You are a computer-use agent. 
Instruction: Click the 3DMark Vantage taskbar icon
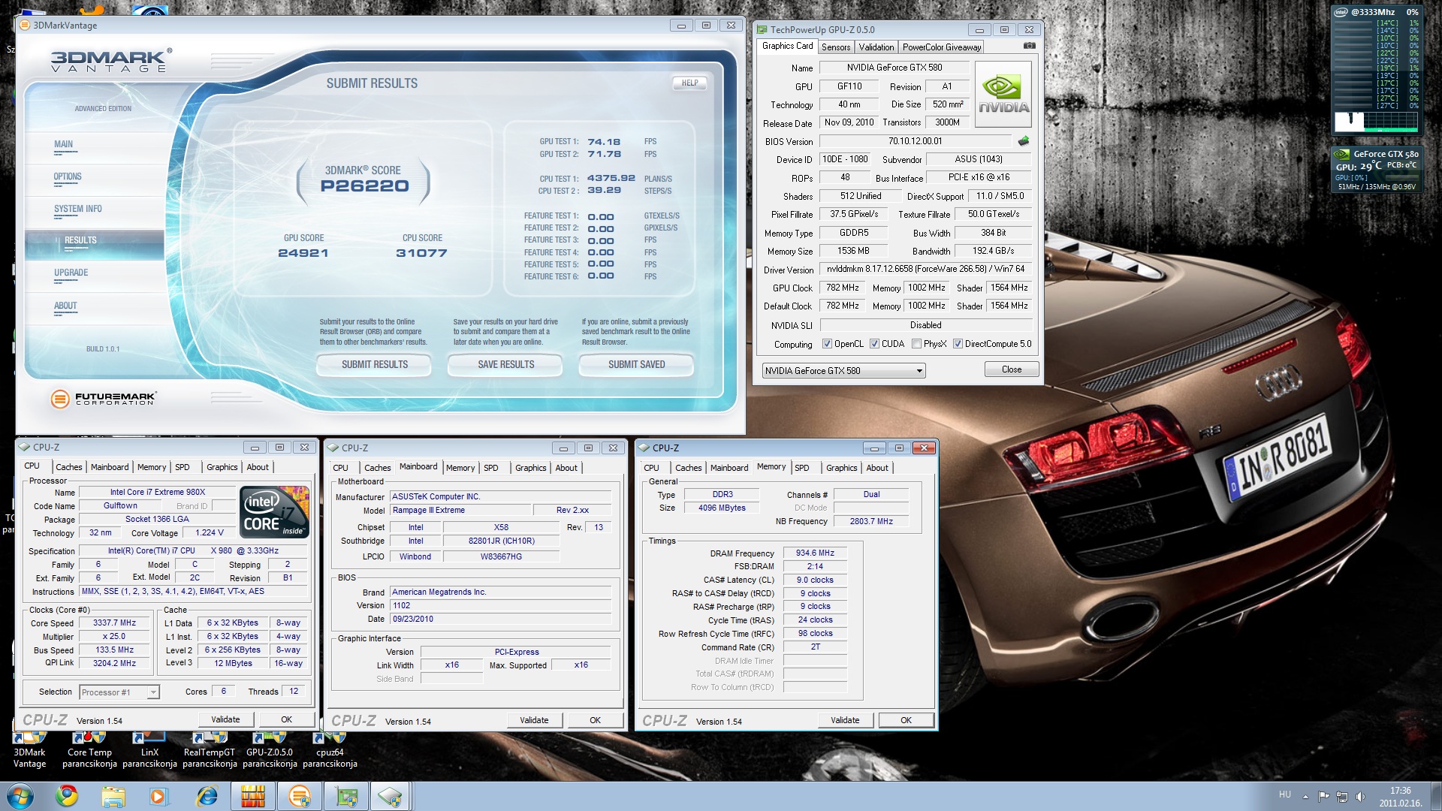pos(299,795)
